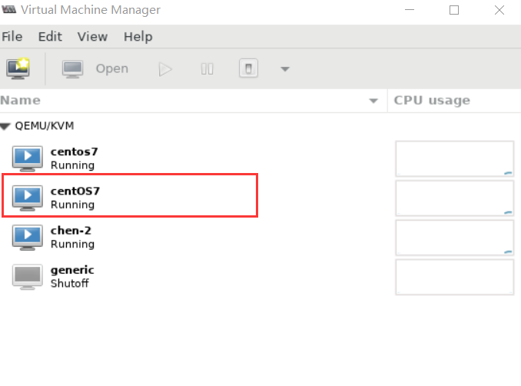Click the chen-2 running monitor icon
The image size is (521, 386).
[x=28, y=237]
